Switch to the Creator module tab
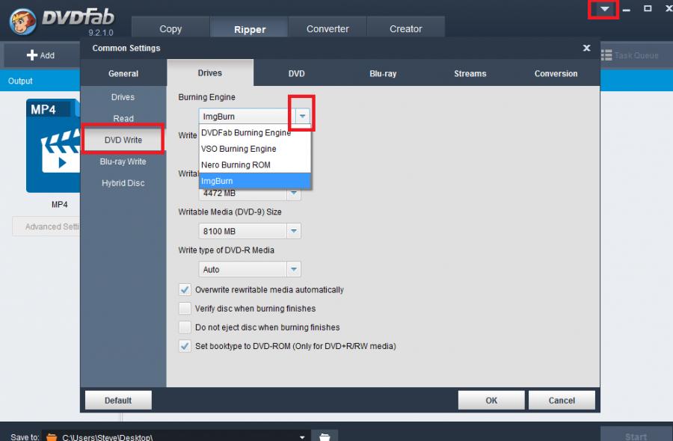This screenshot has width=673, height=441. 405,28
